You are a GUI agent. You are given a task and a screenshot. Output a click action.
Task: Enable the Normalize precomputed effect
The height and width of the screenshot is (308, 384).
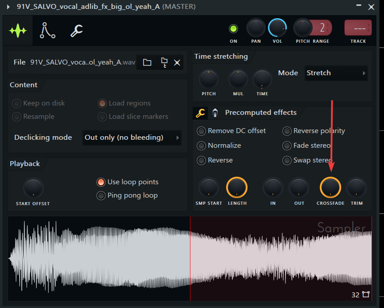pos(201,146)
